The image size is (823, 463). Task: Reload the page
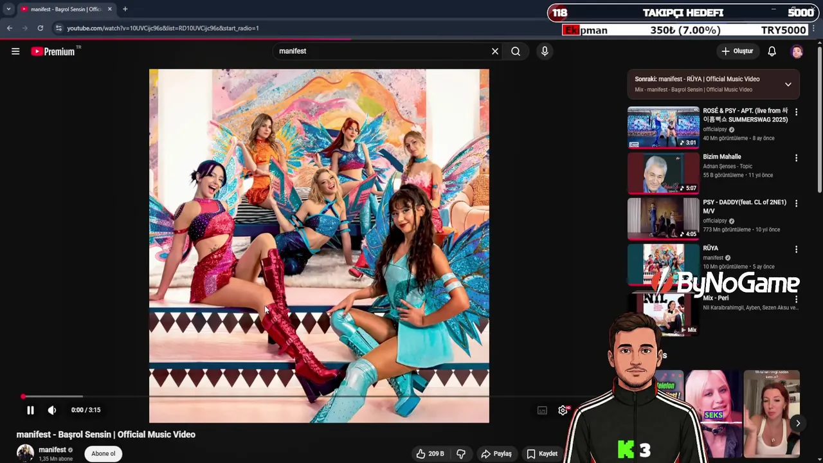(x=40, y=28)
